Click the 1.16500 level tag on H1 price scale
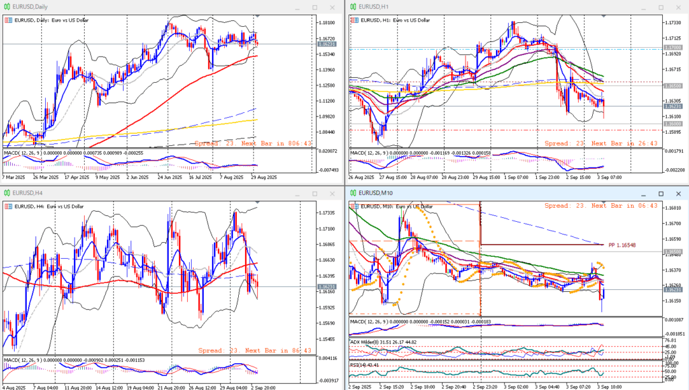 pos(673,86)
